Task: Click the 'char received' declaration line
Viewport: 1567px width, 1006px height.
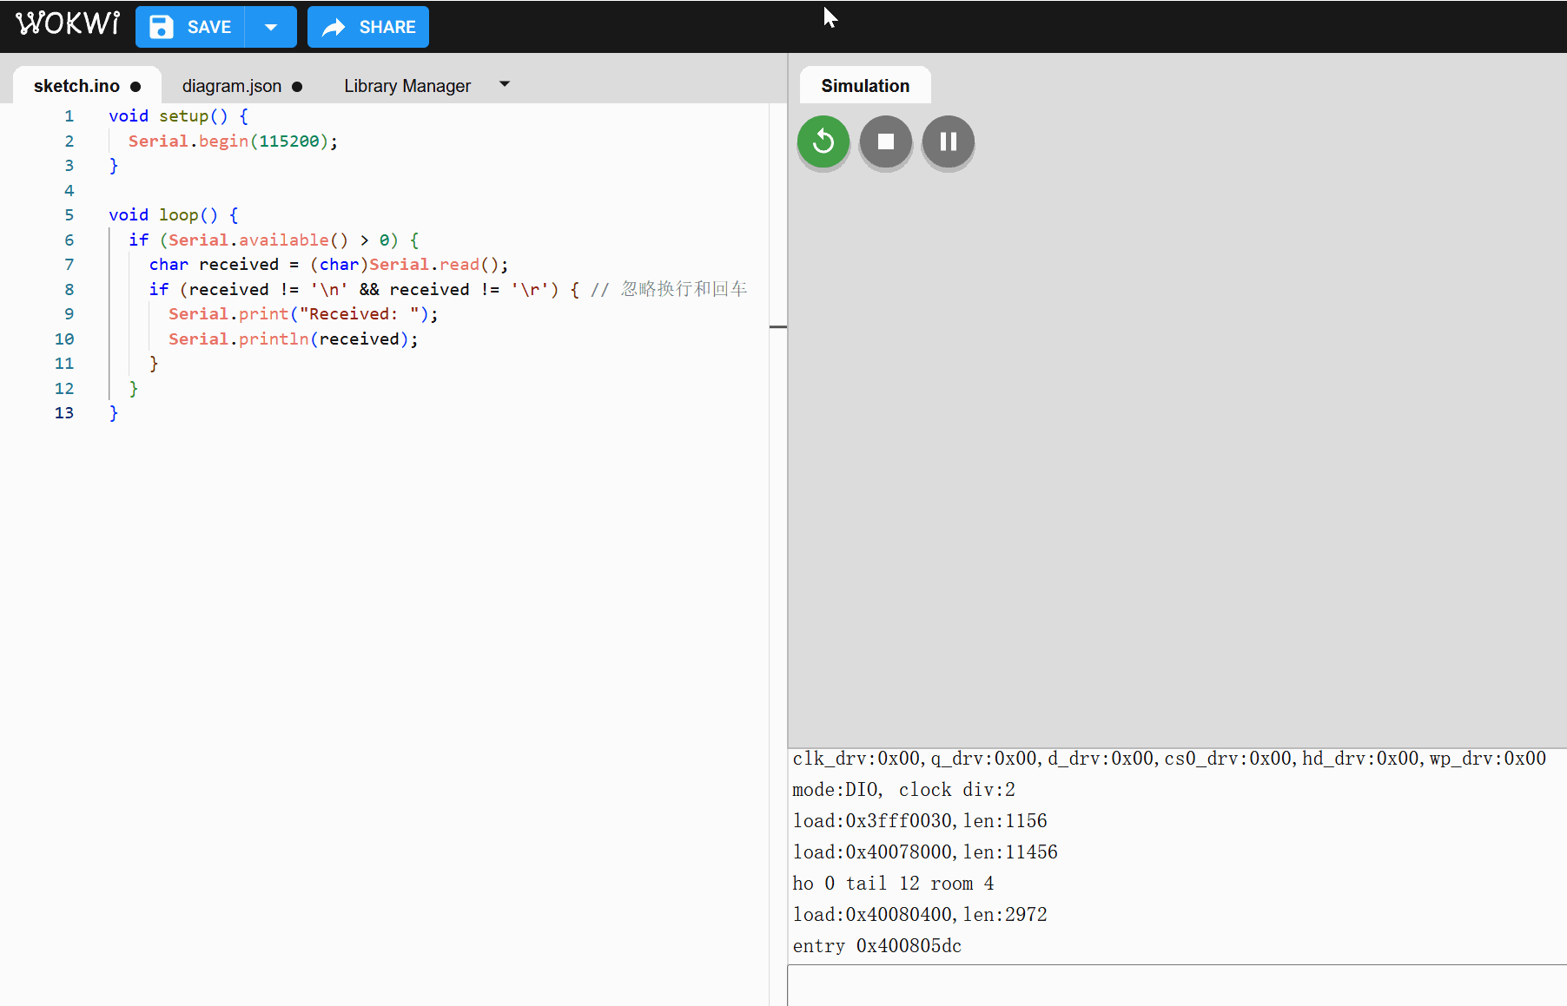Action: coord(328,265)
